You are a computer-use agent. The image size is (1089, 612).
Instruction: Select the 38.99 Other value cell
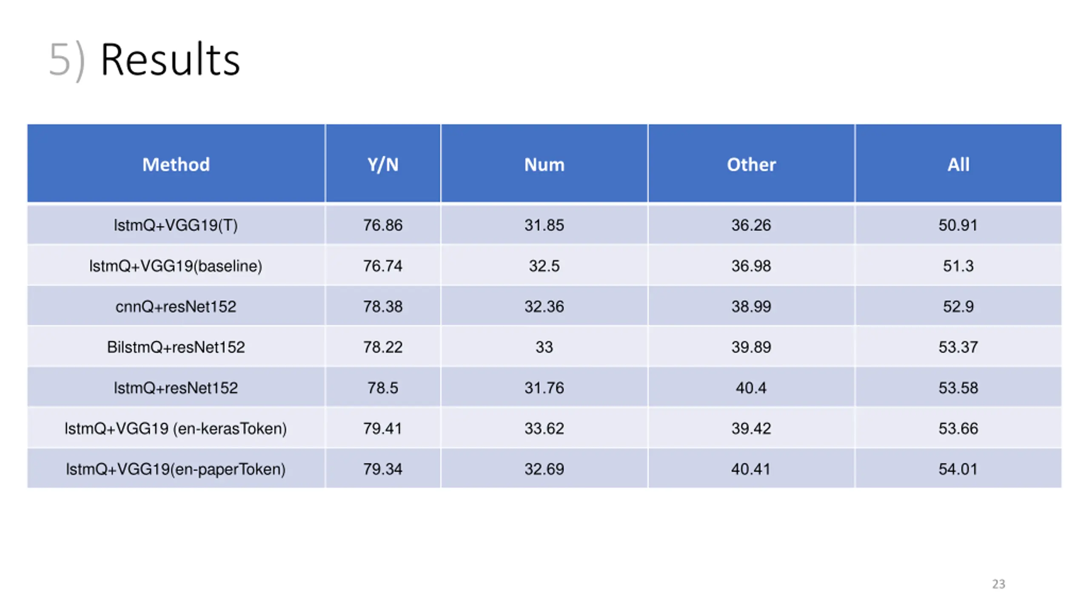[x=751, y=306]
